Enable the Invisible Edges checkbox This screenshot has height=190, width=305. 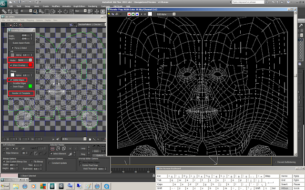[11, 83]
